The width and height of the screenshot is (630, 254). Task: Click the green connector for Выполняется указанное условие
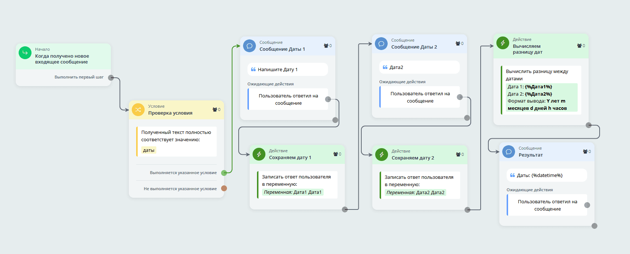click(224, 173)
